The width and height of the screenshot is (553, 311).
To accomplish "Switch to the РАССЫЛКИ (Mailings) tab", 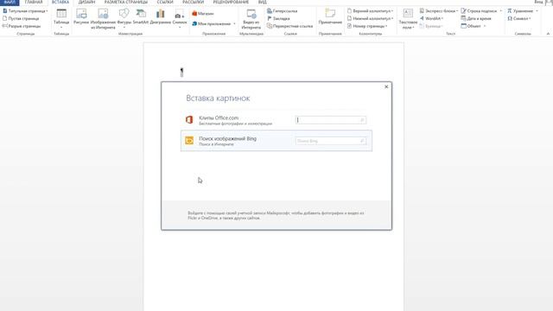I will pyautogui.click(x=193, y=2).
